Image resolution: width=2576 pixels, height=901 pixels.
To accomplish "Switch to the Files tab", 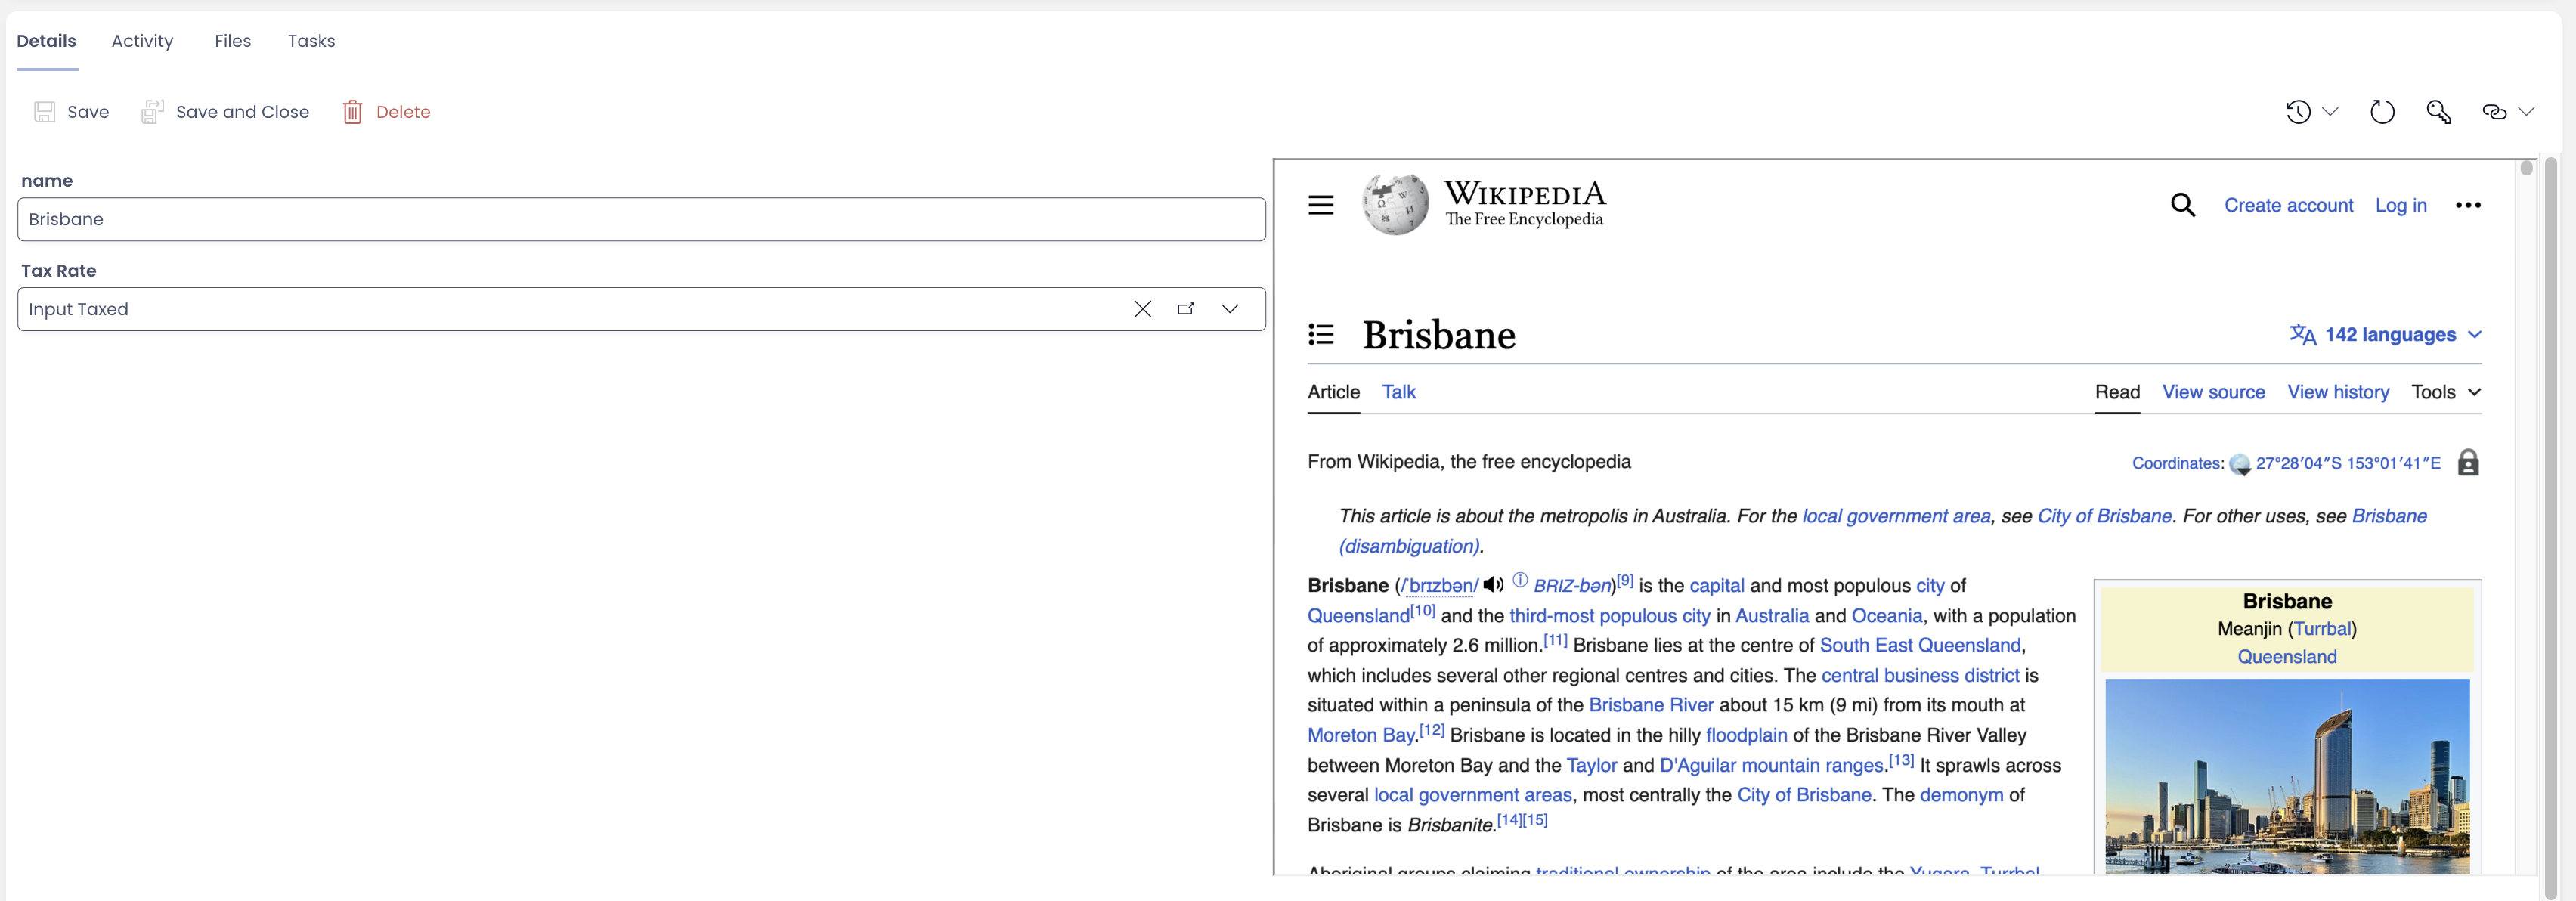I will coord(231,39).
